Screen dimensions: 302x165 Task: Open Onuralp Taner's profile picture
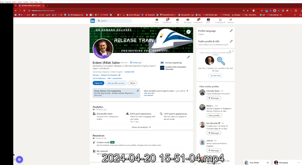coord(202,92)
